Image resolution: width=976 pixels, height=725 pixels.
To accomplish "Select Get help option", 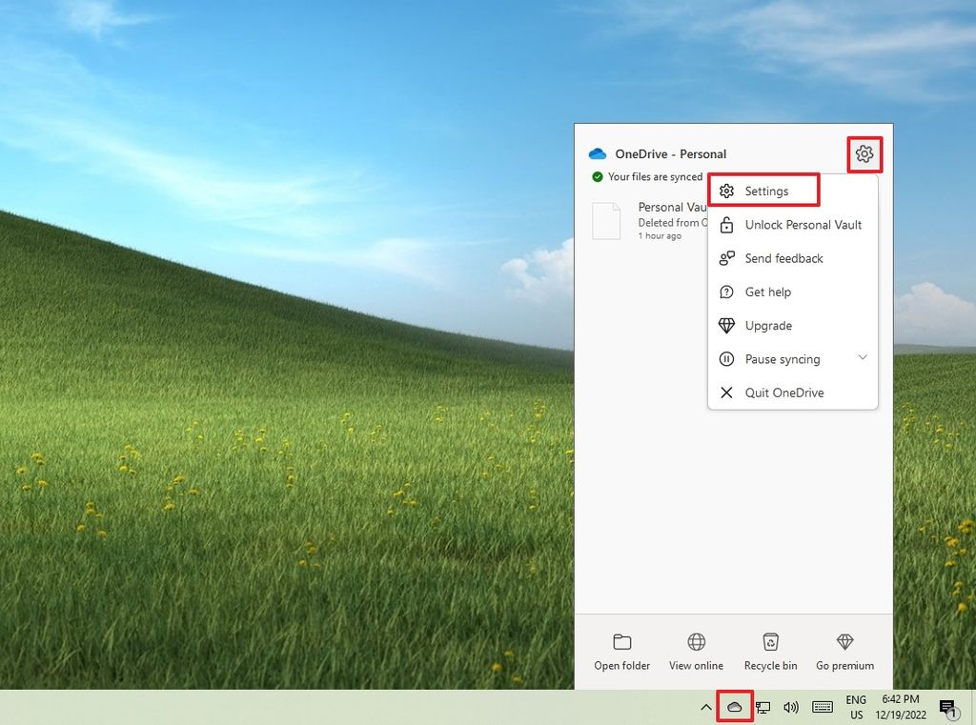I will click(767, 292).
